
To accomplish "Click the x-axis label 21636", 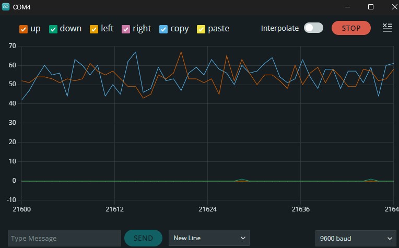I will [x=300, y=209].
